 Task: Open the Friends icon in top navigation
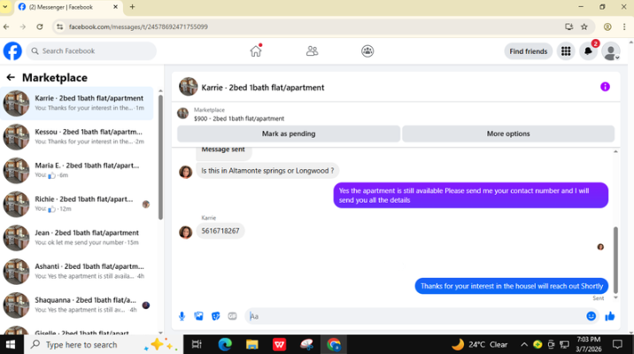coord(312,51)
